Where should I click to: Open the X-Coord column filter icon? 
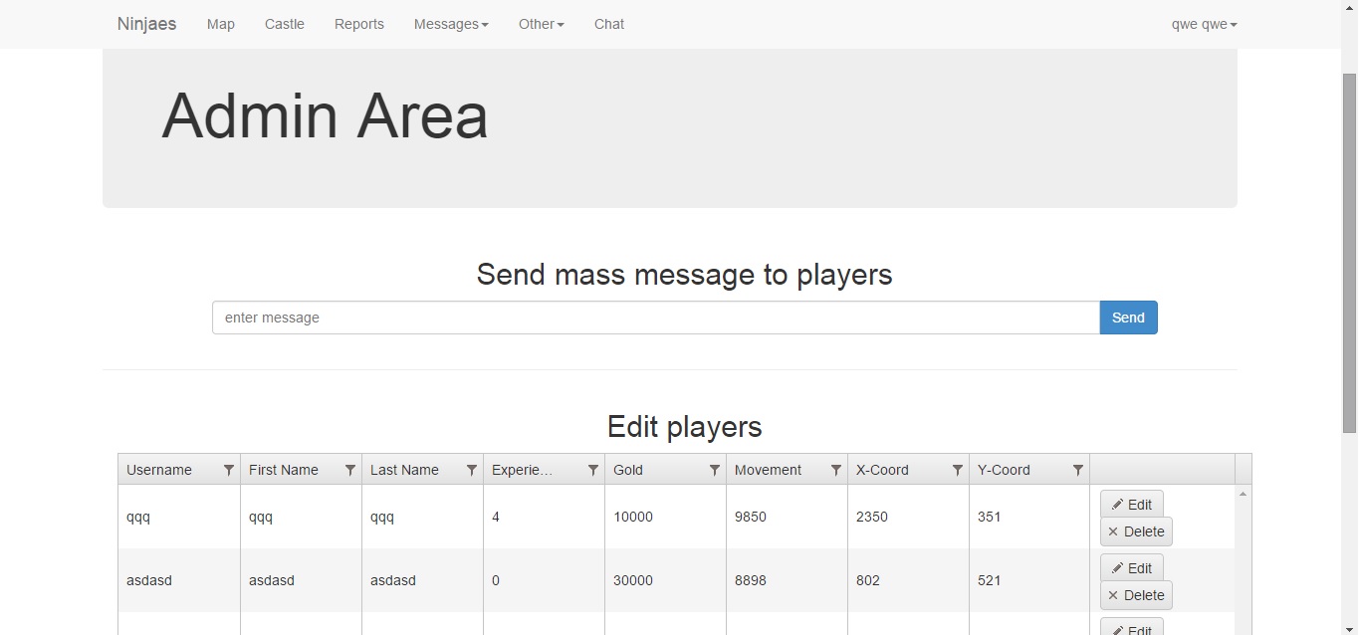(958, 470)
